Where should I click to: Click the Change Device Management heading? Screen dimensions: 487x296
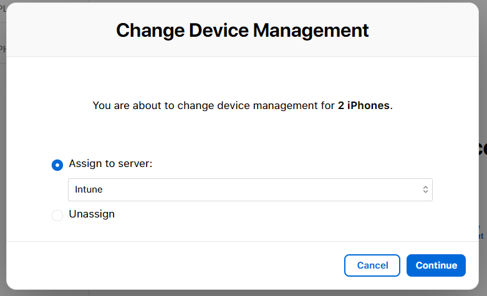pyautogui.click(x=243, y=30)
